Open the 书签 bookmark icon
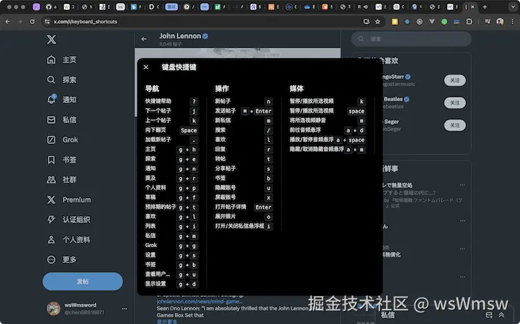This screenshot has height=324, width=520. 51,160
